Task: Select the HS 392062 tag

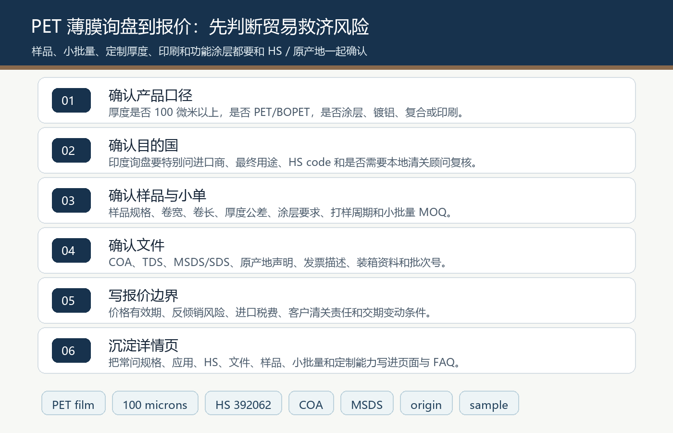Action: (x=243, y=403)
